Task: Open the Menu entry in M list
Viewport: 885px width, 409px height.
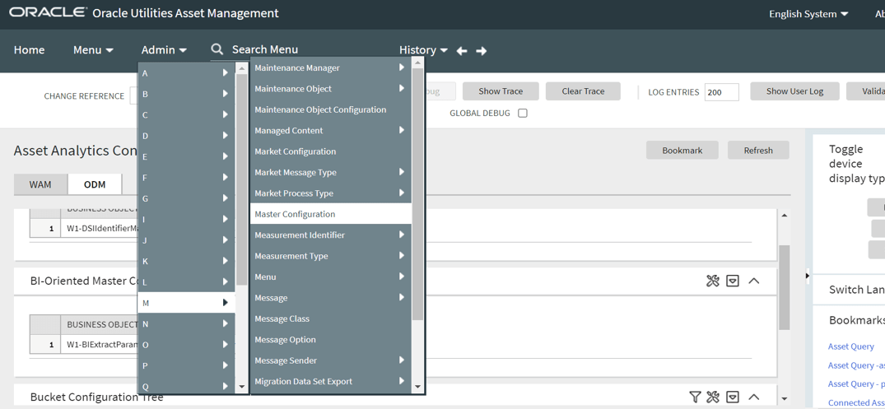Action: coord(331,277)
